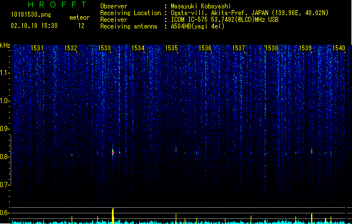Click the 1538 time marker

click(x=272, y=48)
